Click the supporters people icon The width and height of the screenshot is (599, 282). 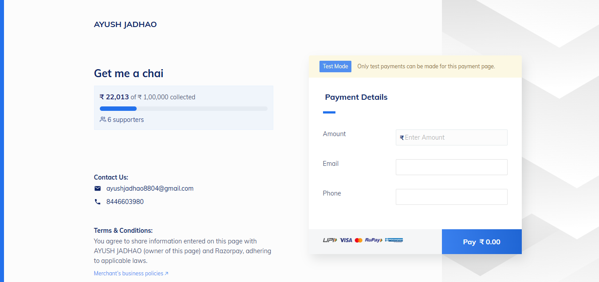tap(103, 119)
